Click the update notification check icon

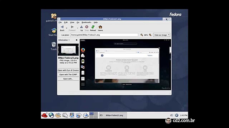click(x=176, y=115)
